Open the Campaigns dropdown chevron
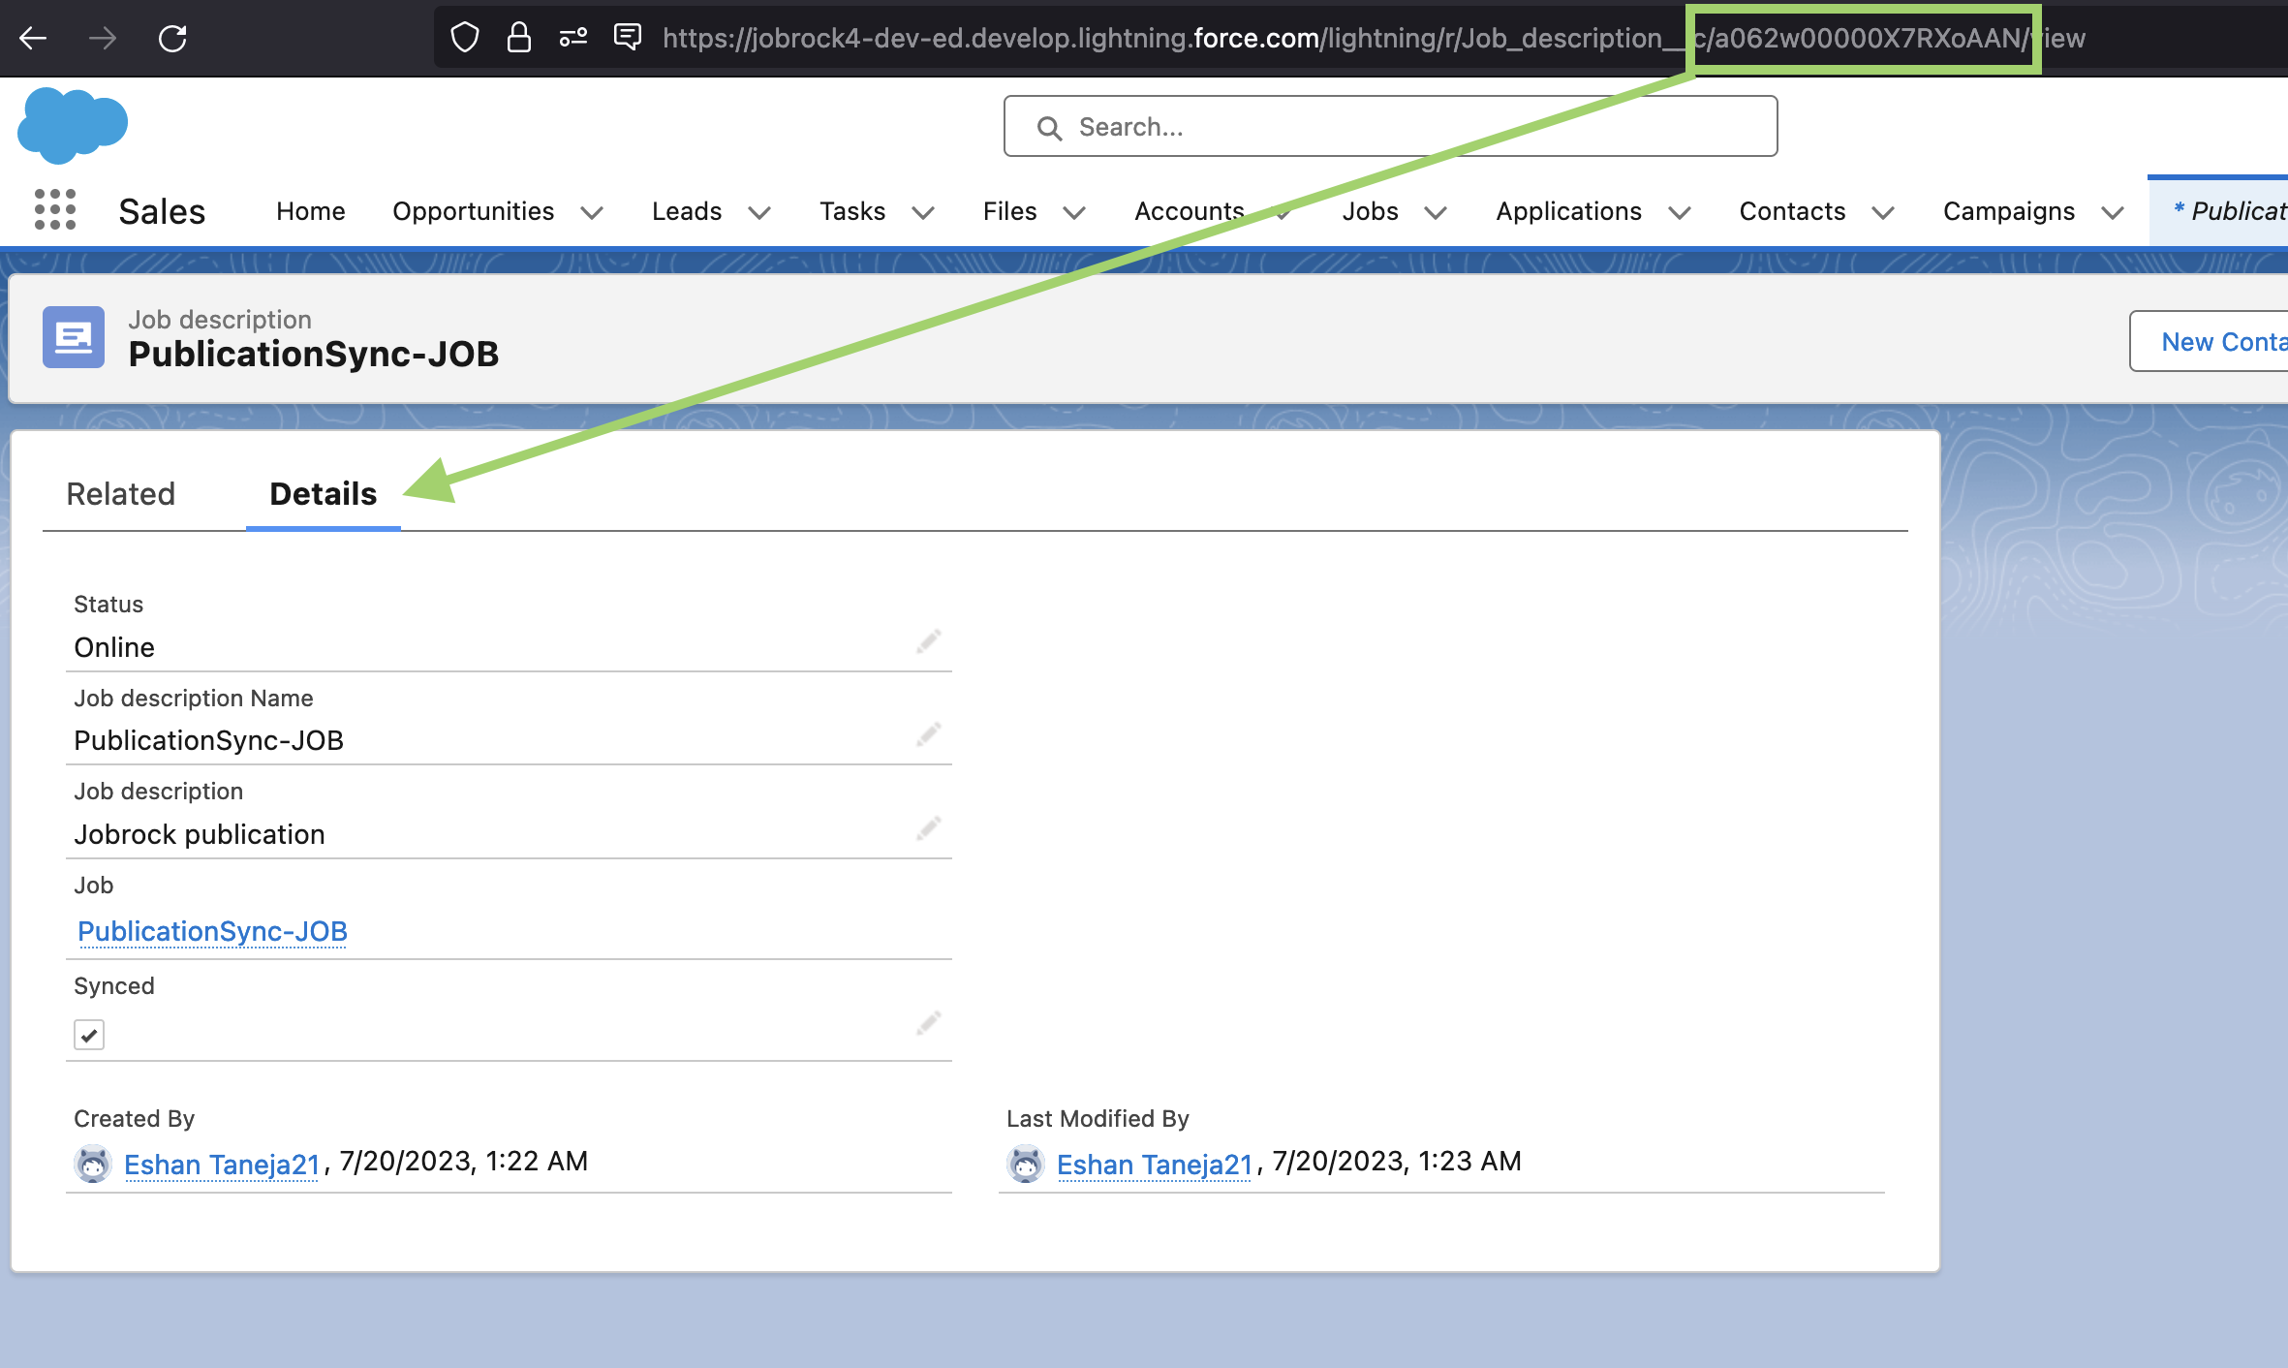 [x=2112, y=212]
